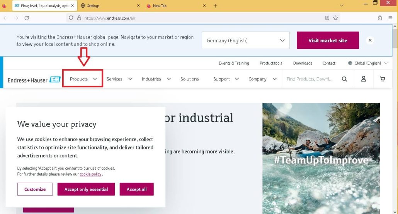Click the #TeamUpToImprove kayak image
Viewport: 398px width, 214px height.
coord(321,158)
